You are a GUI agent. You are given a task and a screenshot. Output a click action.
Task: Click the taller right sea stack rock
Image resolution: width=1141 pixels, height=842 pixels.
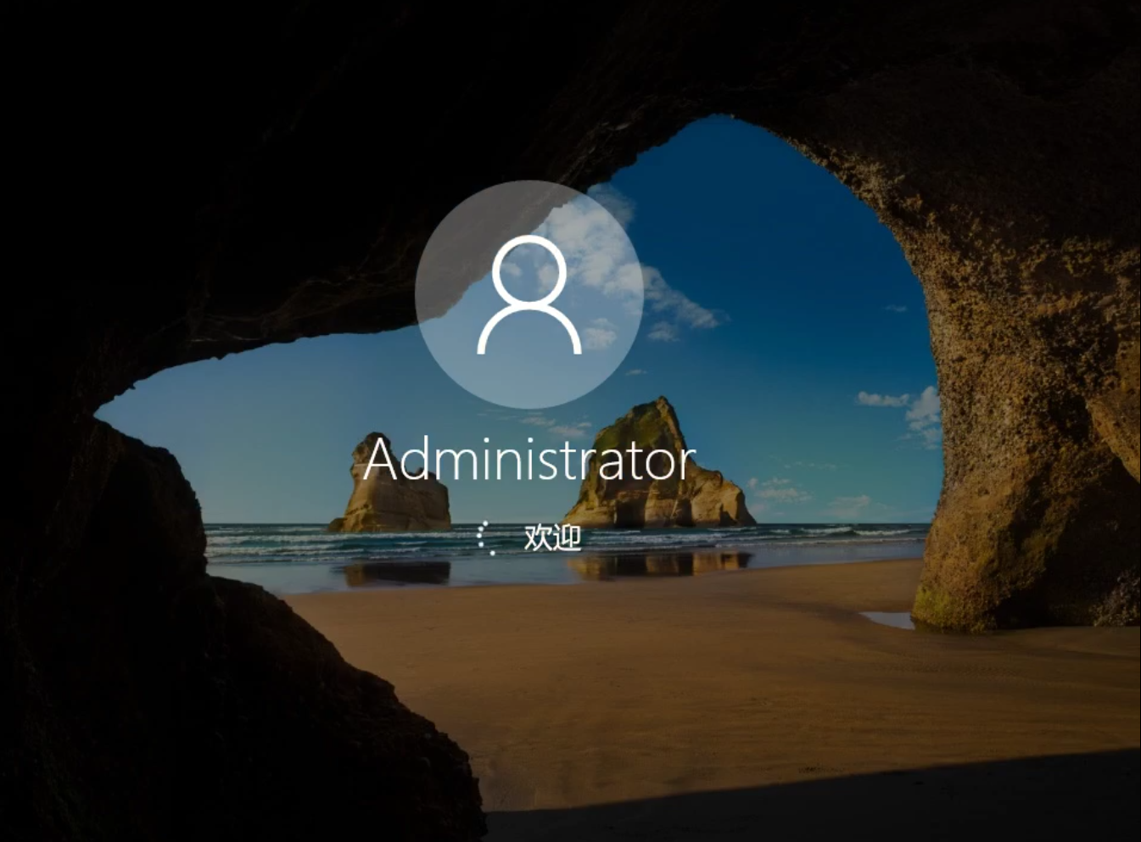click(x=657, y=466)
